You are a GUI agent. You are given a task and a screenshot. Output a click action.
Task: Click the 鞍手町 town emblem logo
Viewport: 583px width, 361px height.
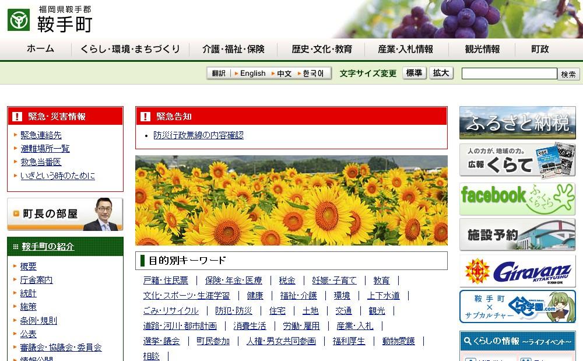19,20
